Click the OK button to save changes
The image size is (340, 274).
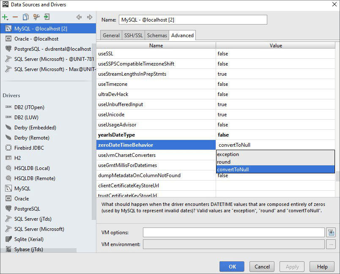pyautogui.click(x=231, y=266)
